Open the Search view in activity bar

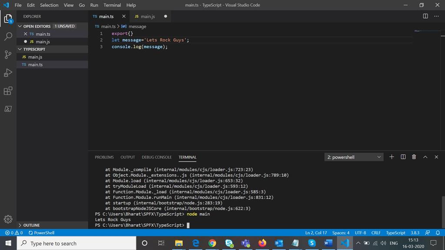tap(8, 36)
